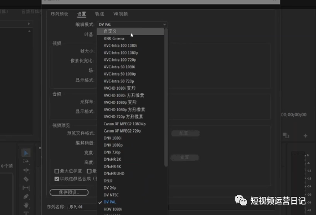Select the Razor tool
Screen dimensions: 316x215
(26, 179)
